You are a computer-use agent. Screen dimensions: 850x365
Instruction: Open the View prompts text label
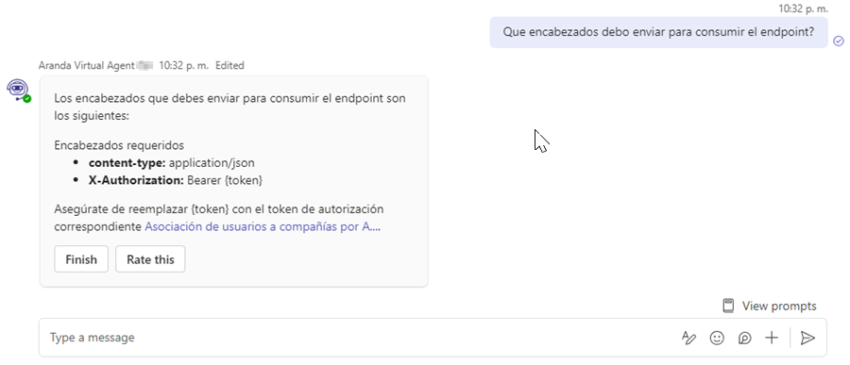[779, 306]
